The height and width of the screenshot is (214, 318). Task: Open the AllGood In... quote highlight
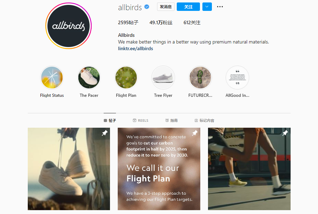(238, 78)
